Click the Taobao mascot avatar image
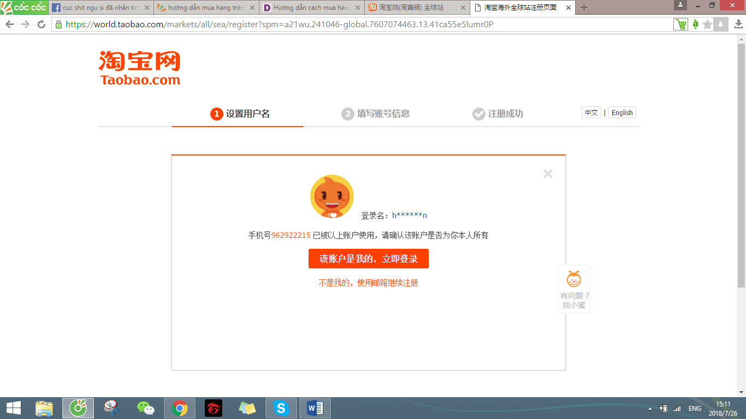This screenshot has height=419, width=746. [332, 196]
